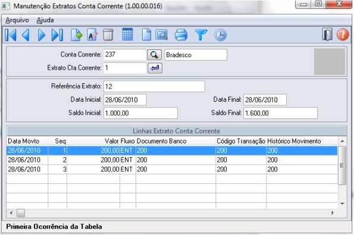Click the add new record icon

coord(76,35)
